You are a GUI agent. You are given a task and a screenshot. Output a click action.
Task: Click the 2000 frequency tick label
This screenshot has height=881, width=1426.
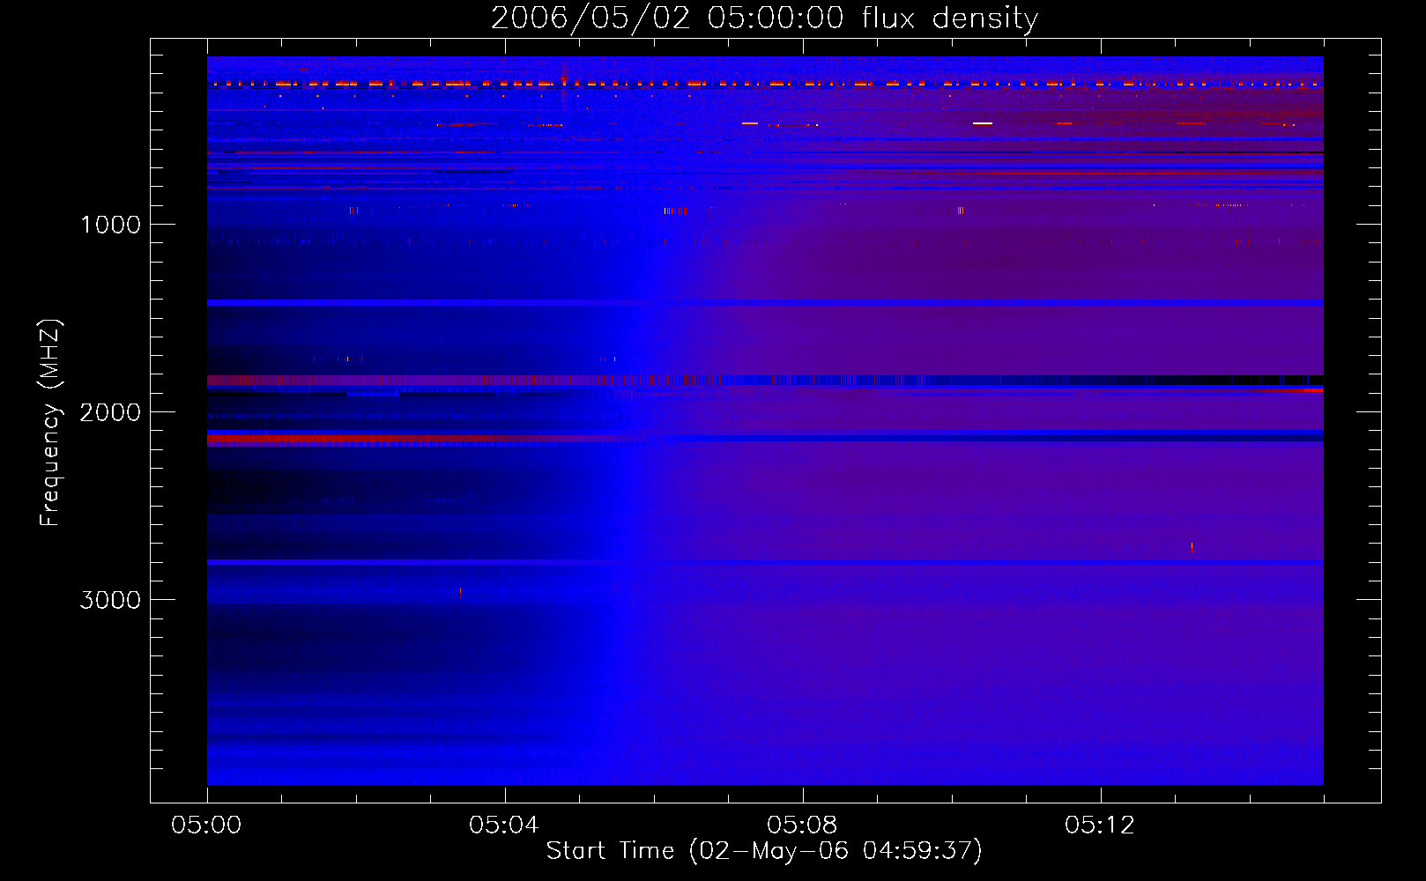110,412
